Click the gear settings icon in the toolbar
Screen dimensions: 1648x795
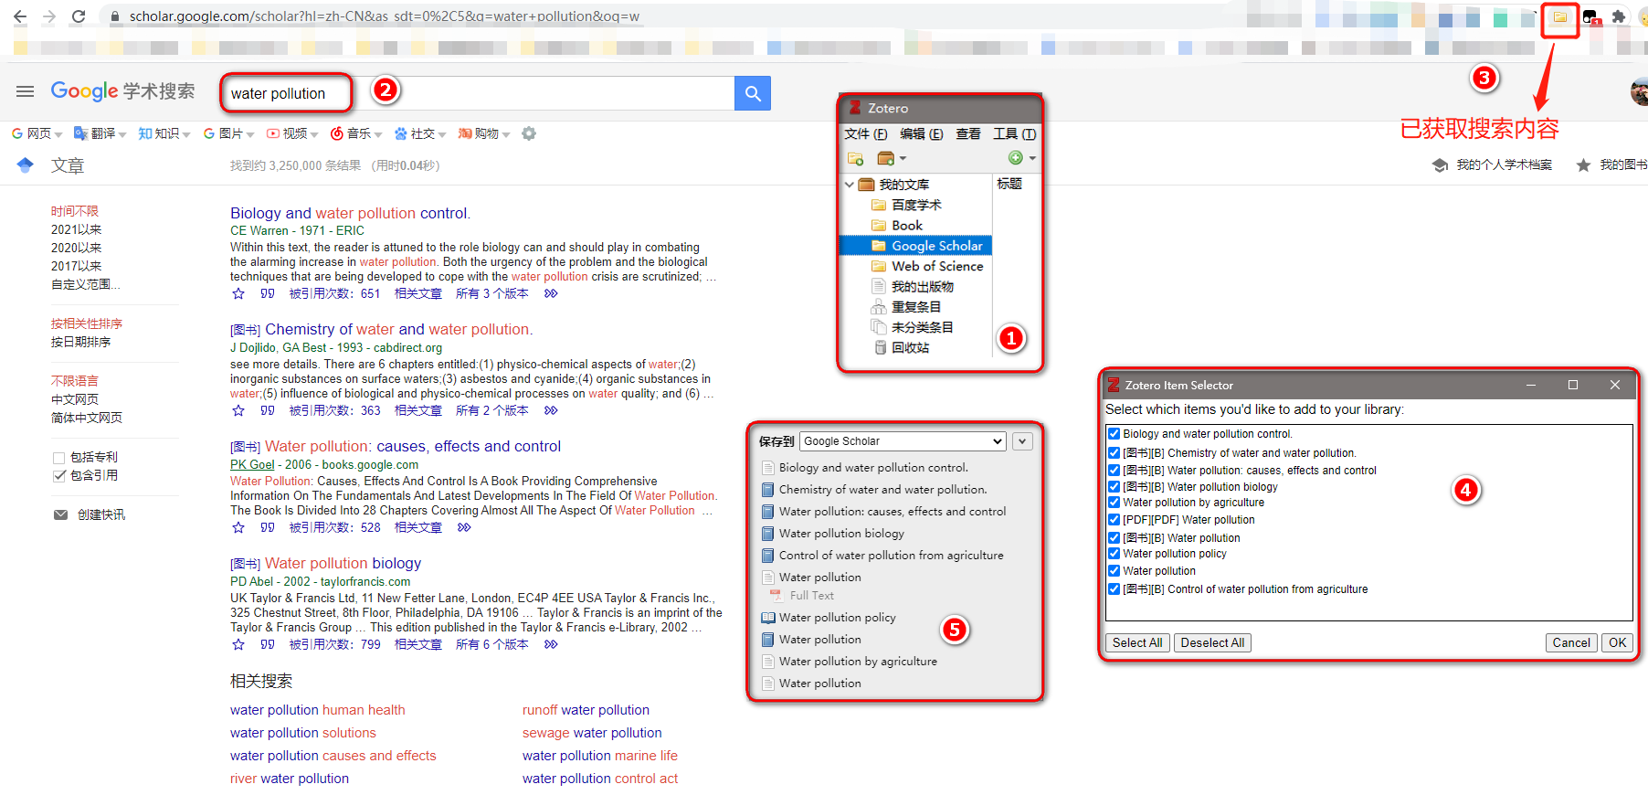click(x=529, y=133)
